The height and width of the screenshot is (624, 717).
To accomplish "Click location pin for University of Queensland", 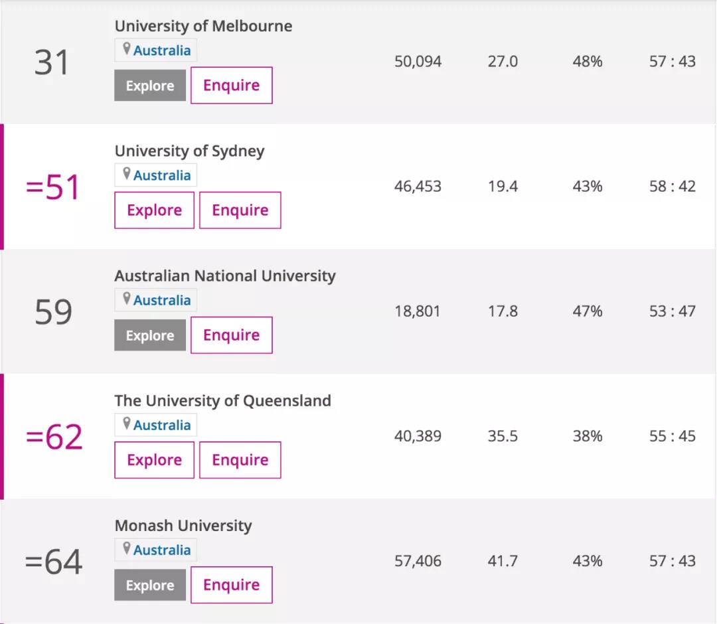I will point(126,424).
